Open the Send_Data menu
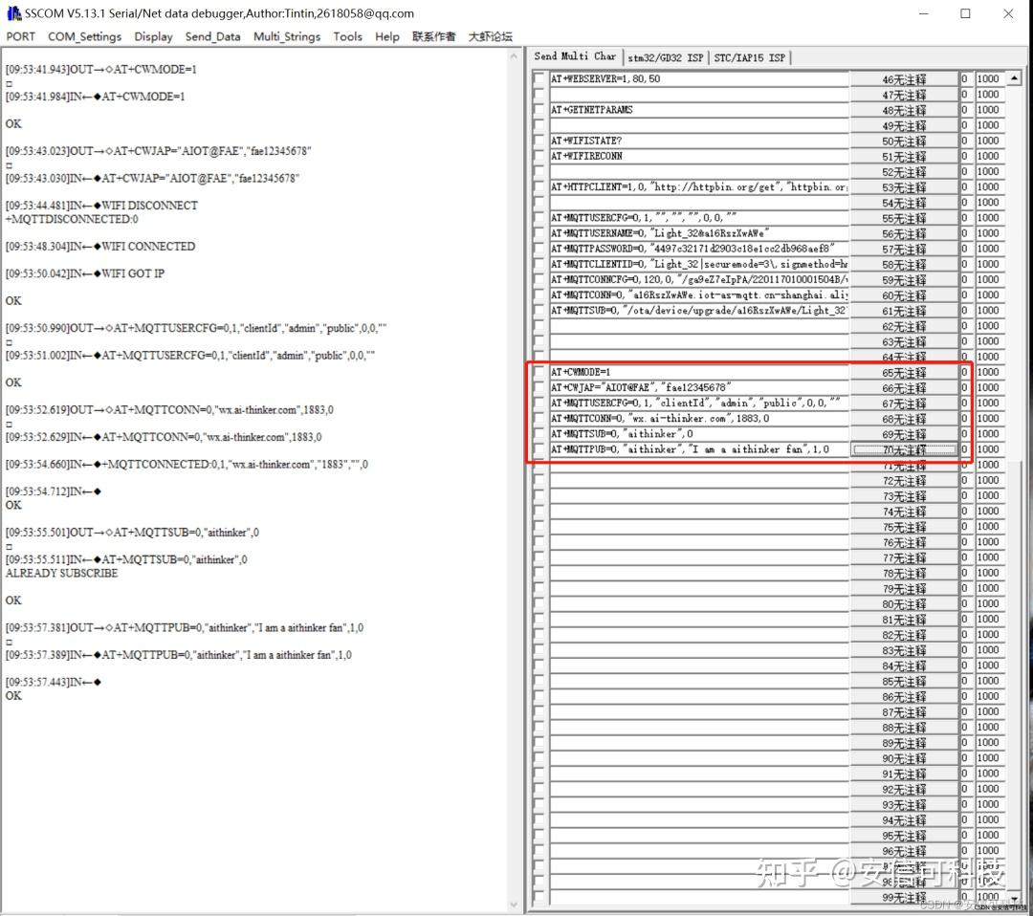The width and height of the screenshot is (1033, 916). pyautogui.click(x=212, y=36)
